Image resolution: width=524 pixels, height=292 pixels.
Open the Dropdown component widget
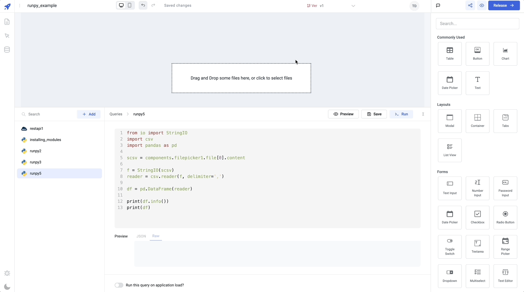coord(449,276)
